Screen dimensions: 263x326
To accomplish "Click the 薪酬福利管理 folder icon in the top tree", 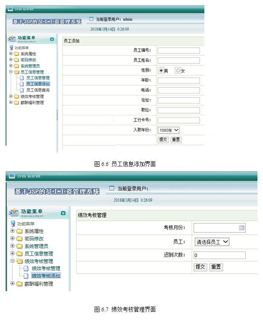I will click(16, 103).
